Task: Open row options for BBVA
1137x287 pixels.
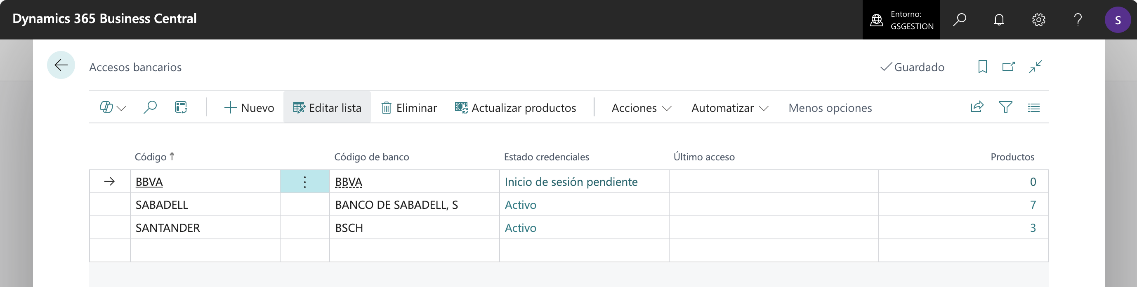Action: (304, 182)
